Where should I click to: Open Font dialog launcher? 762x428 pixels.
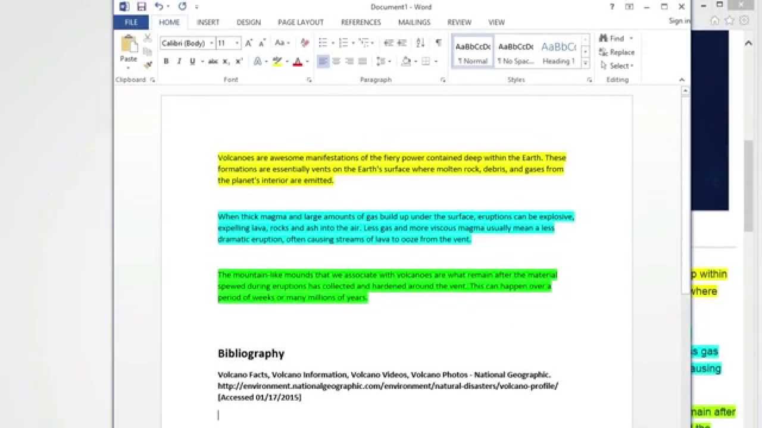pos(309,80)
